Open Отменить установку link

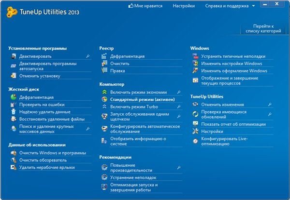tap(40, 76)
